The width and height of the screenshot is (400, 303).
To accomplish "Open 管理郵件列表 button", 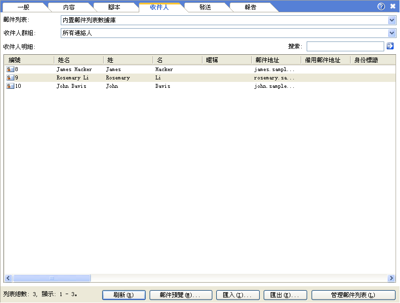I will (353, 295).
